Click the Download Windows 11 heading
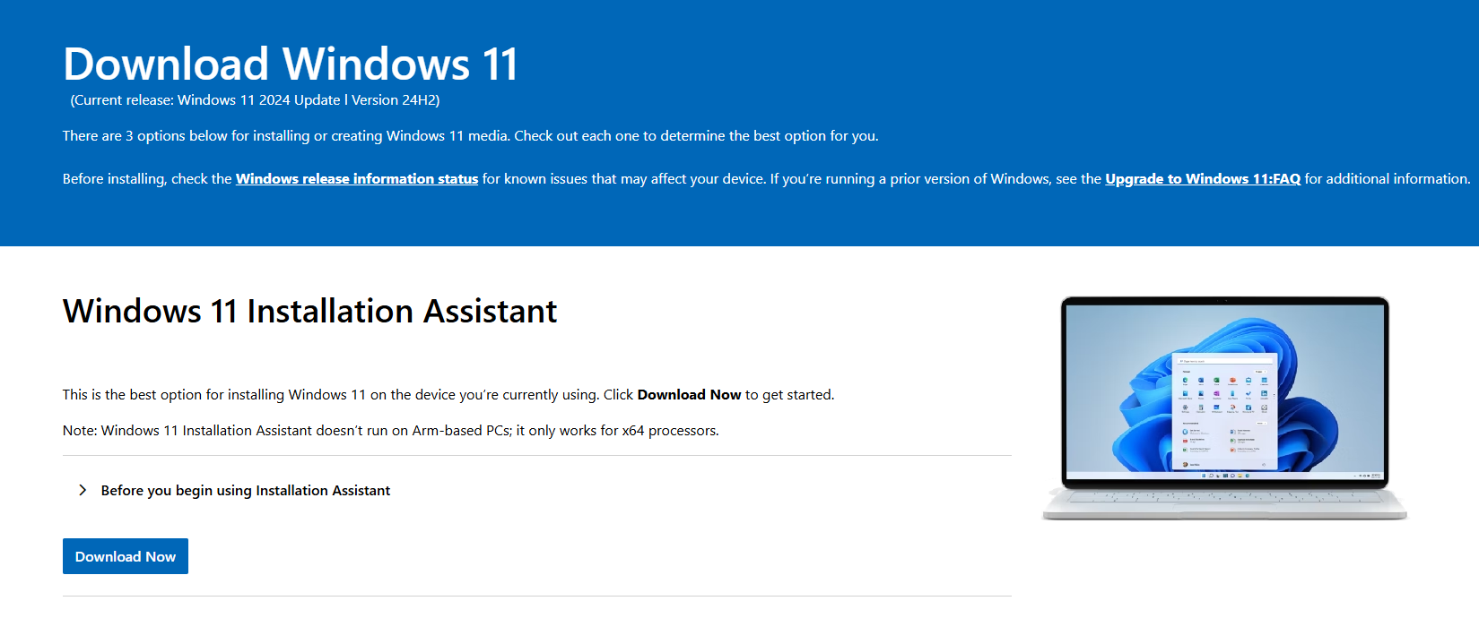This screenshot has height=618, width=1479. (291, 64)
